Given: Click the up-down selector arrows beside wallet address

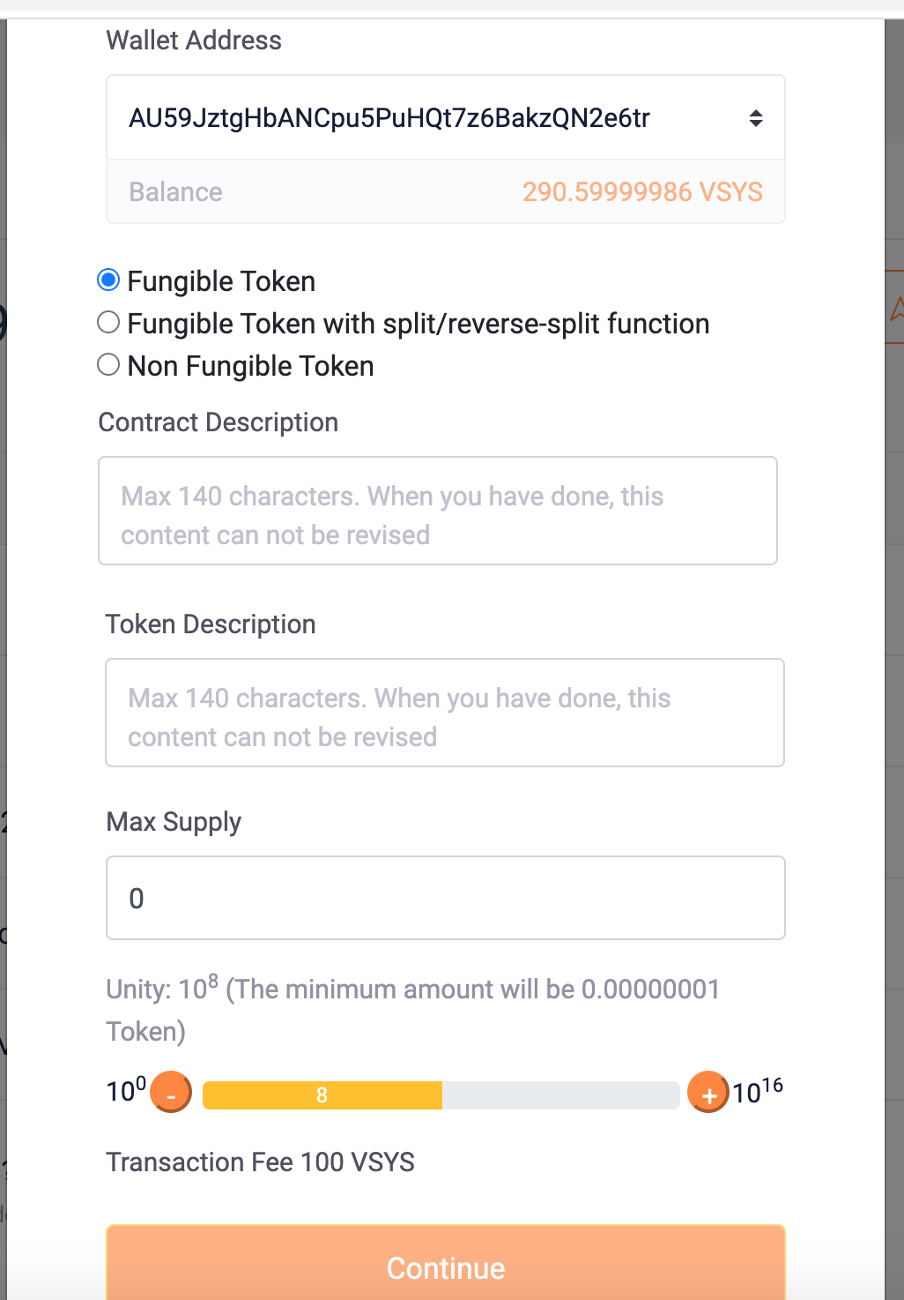Looking at the screenshot, I should [754, 116].
